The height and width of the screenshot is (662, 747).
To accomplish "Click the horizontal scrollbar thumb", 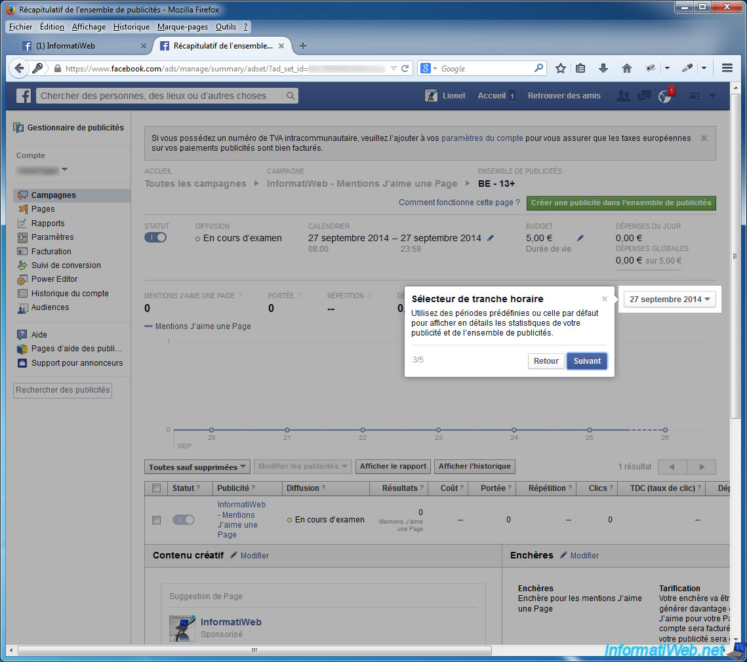I will click(x=254, y=650).
